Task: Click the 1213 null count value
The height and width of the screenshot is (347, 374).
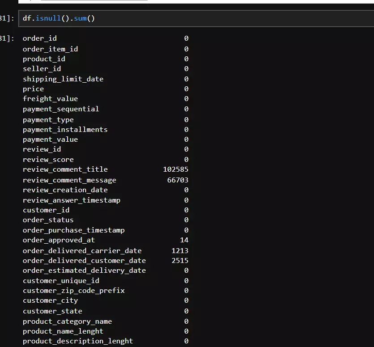Action: [x=180, y=251]
